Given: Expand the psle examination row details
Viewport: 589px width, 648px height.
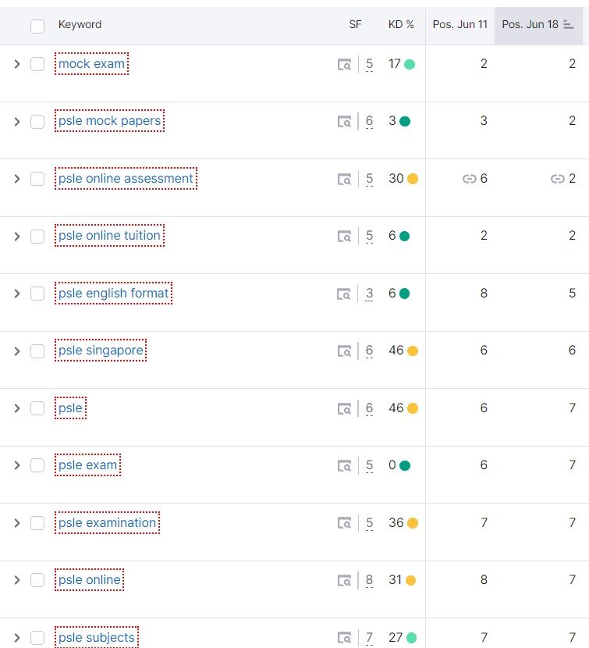Looking at the screenshot, I should tap(17, 523).
